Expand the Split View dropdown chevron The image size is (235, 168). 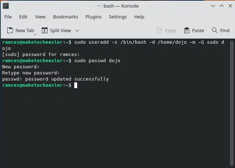(77, 31)
